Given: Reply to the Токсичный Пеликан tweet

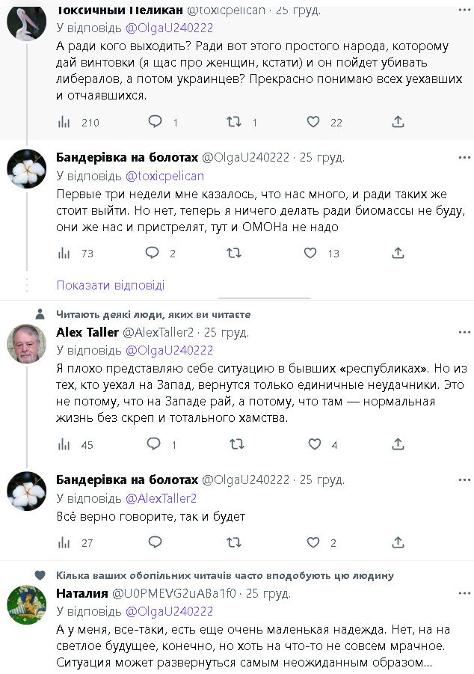Looking at the screenshot, I should (x=155, y=122).
